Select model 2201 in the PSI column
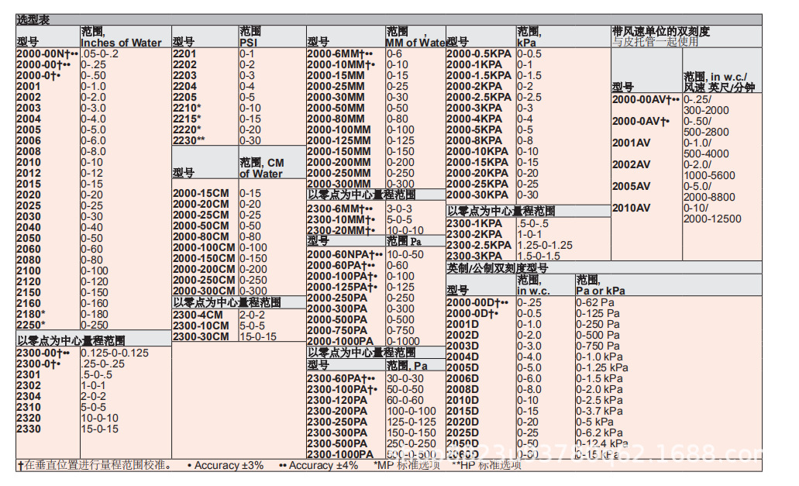The width and height of the screenshot is (799, 486). pos(186,54)
